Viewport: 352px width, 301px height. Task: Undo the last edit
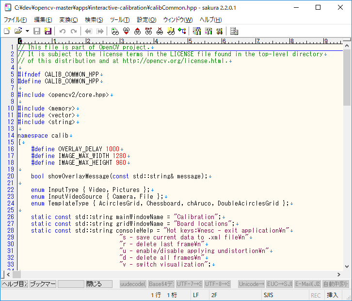[63, 31]
